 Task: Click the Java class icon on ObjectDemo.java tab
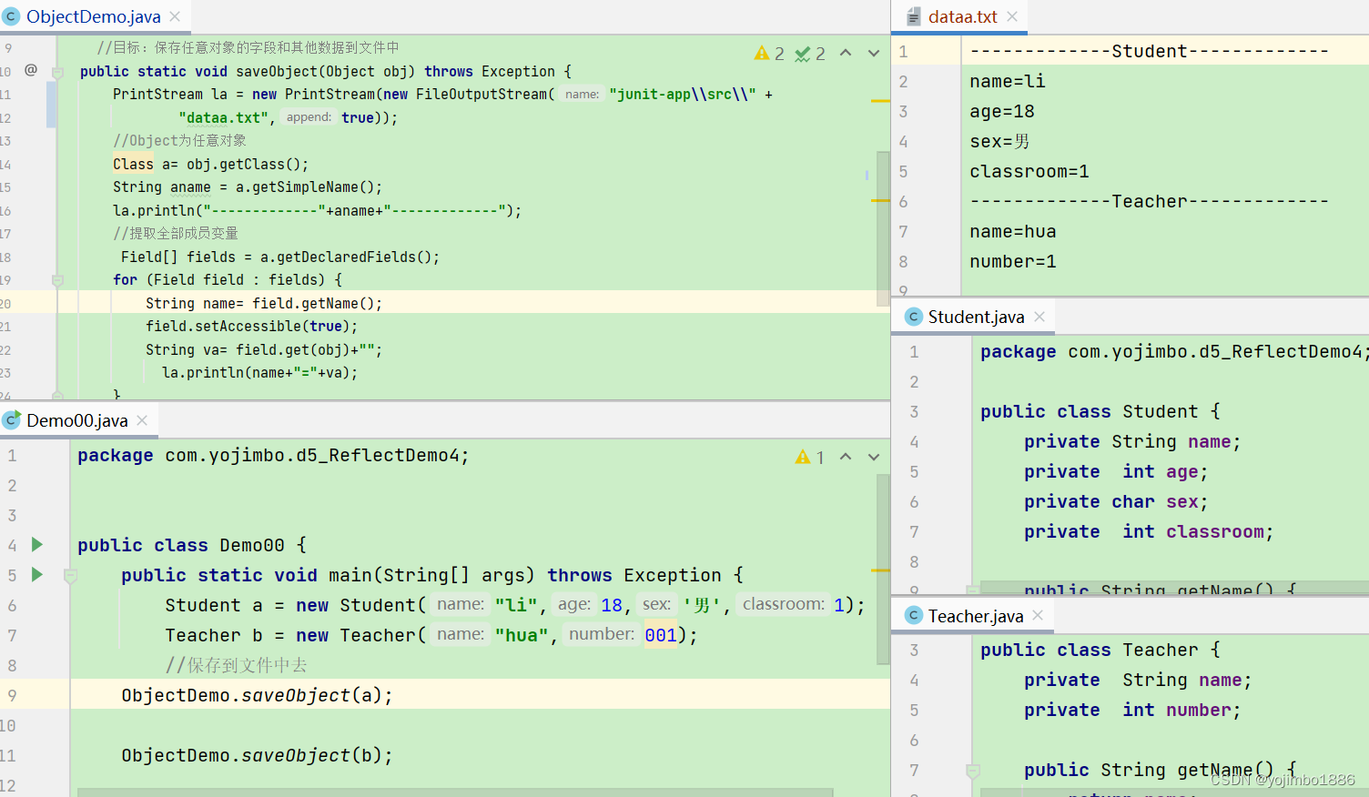coord(12,16)
